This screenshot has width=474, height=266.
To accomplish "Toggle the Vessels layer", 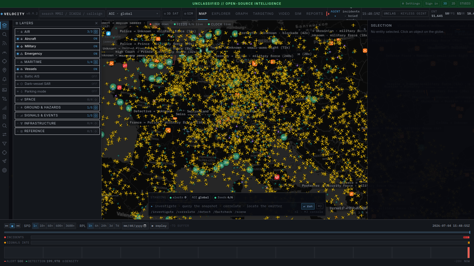I will 57,69.
